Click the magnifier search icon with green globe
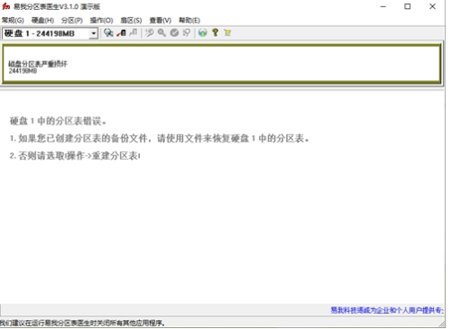The image size is (451, 329). (x=108, y=32)
